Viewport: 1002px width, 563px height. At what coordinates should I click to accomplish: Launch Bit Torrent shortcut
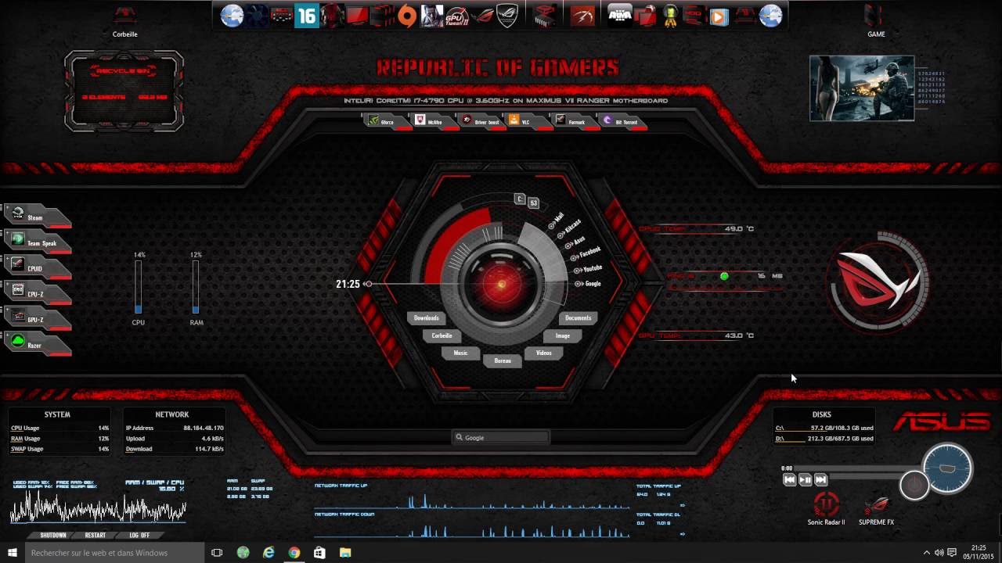pos(624,121)
